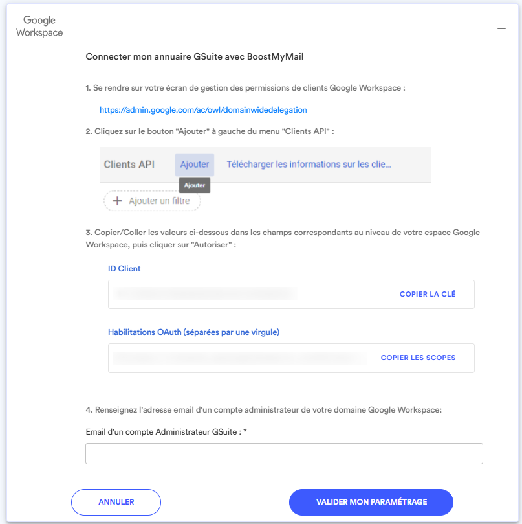Click "Télécharger les informations sur les clie…" text
Viewport: 522px width, 524px height.
click(x=309, y=165)
